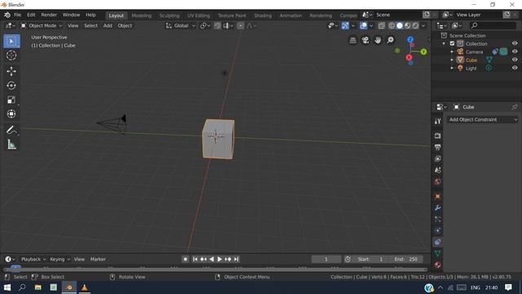The width and height of the screenshot is (522, 294).
Task: Open the Edit menu
Action: click(31, 15)
